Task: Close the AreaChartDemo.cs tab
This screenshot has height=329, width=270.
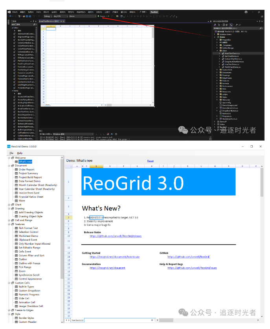Action: point(64,22)
